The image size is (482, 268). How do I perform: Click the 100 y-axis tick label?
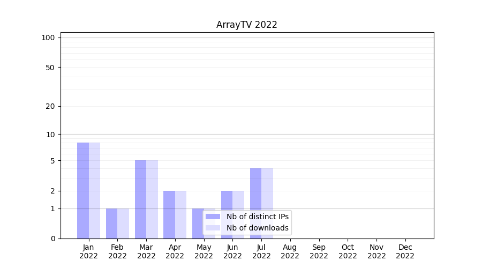click(x=48, y=38)
